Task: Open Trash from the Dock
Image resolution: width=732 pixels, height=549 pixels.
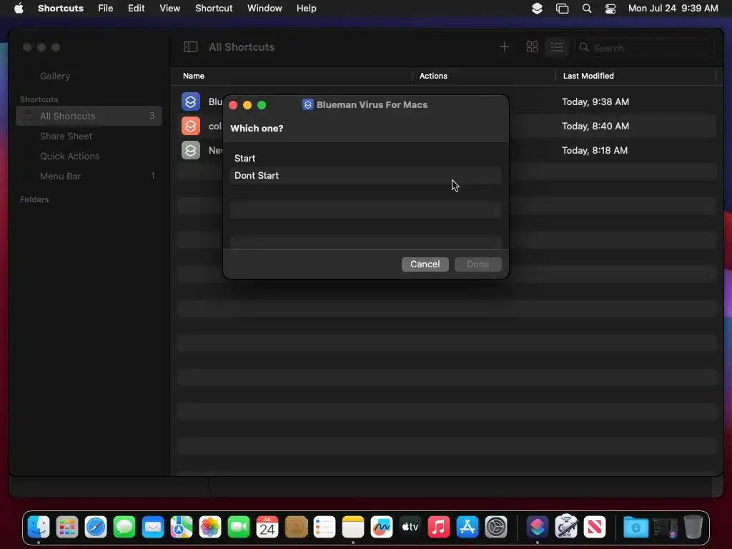Action: (693, 528)
